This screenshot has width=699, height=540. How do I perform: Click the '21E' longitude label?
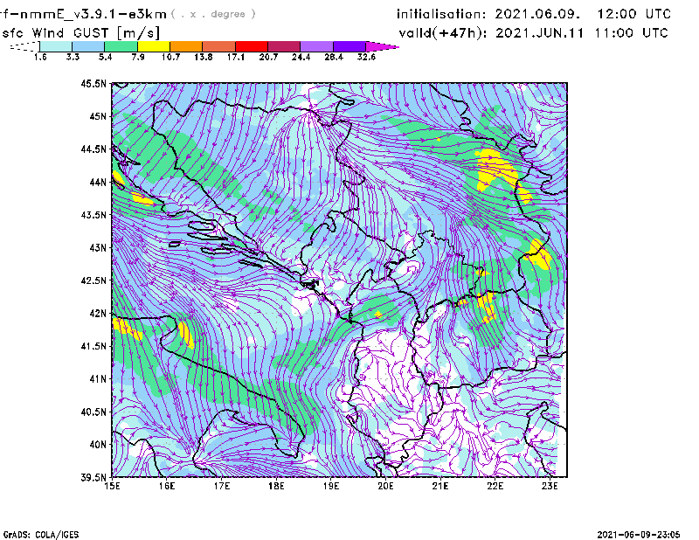(x=440, y=486)
